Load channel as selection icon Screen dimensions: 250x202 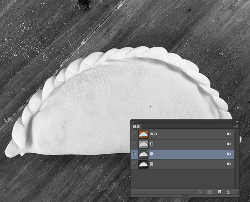(x=200, y=192)
